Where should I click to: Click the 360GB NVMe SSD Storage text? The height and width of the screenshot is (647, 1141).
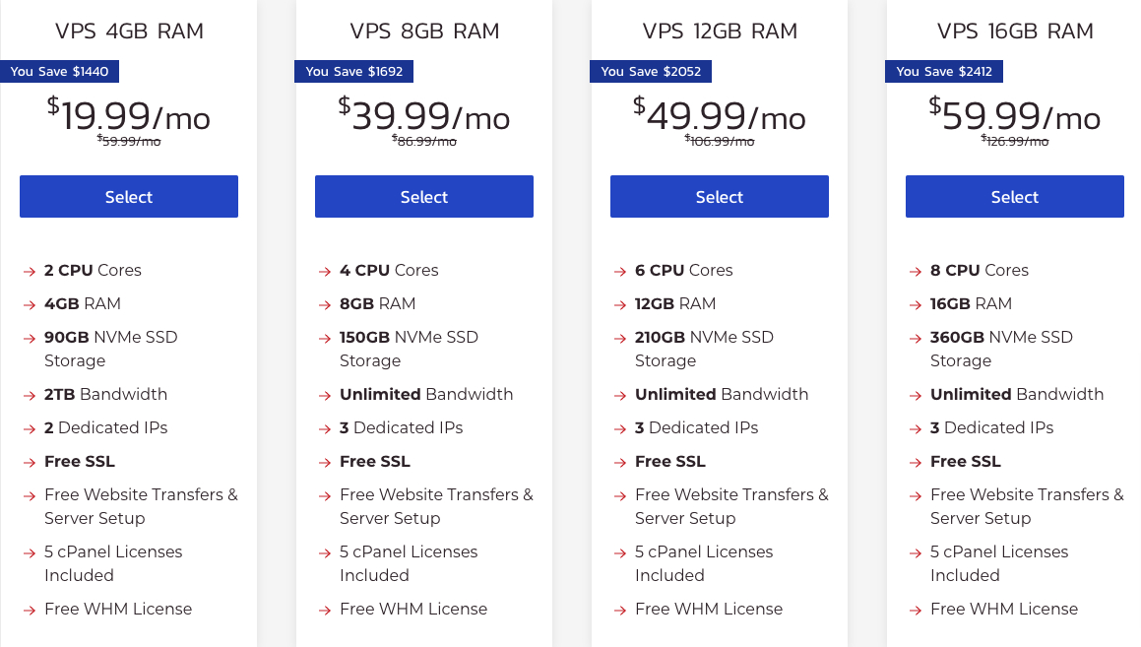(x=1001, y=337)
